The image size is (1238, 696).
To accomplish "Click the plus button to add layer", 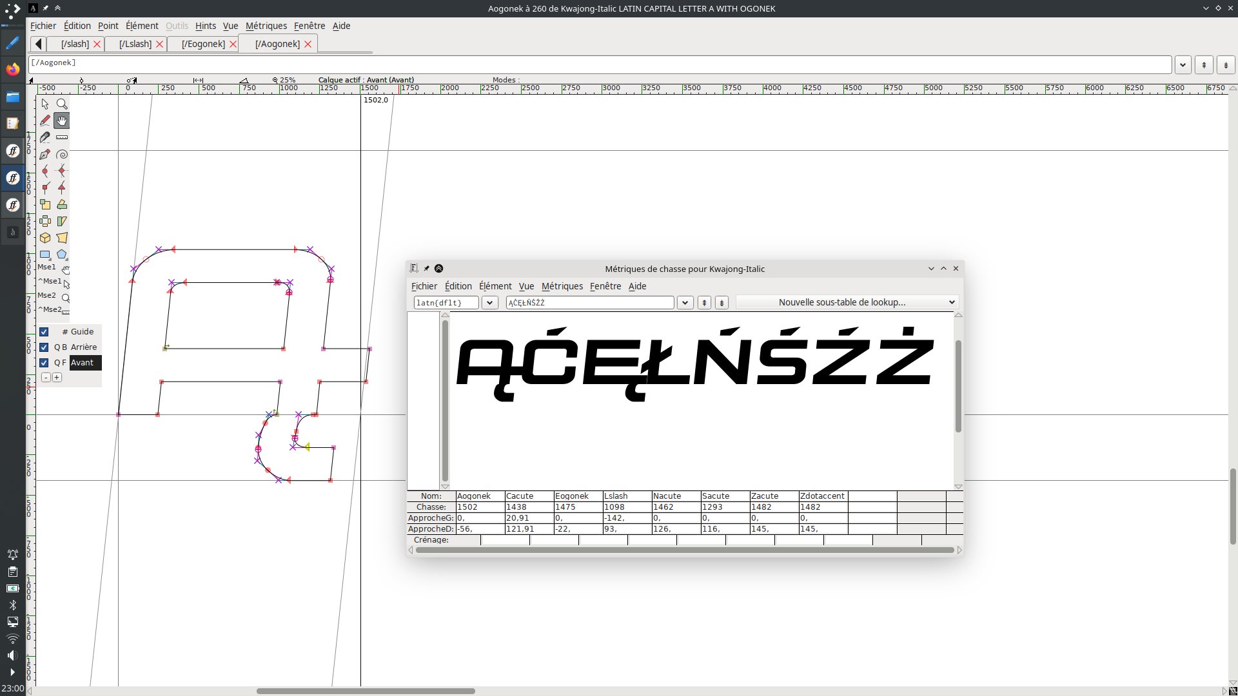I will [x=57, y=378].
